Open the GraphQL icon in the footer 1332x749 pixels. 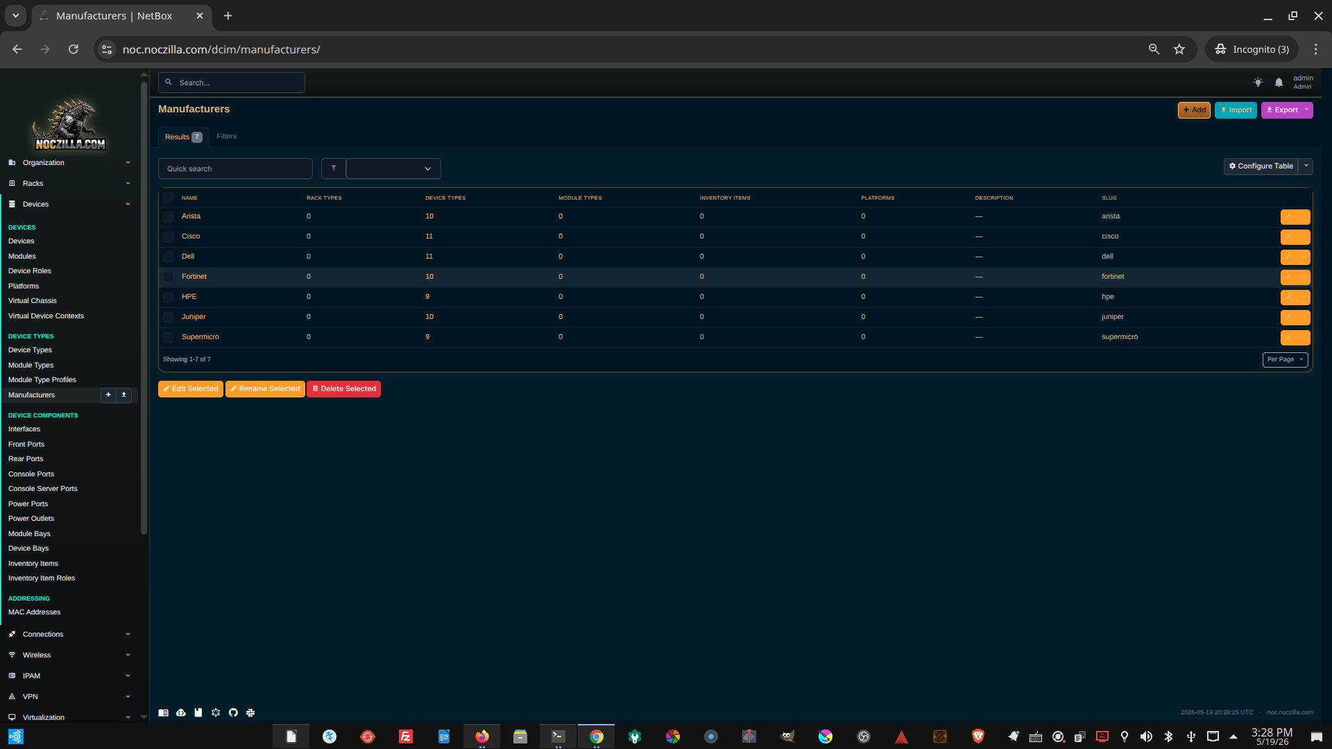(x=216, y=712)
